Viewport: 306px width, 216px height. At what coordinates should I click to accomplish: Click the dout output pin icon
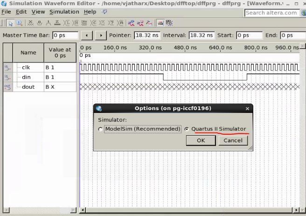coord(7,87)
